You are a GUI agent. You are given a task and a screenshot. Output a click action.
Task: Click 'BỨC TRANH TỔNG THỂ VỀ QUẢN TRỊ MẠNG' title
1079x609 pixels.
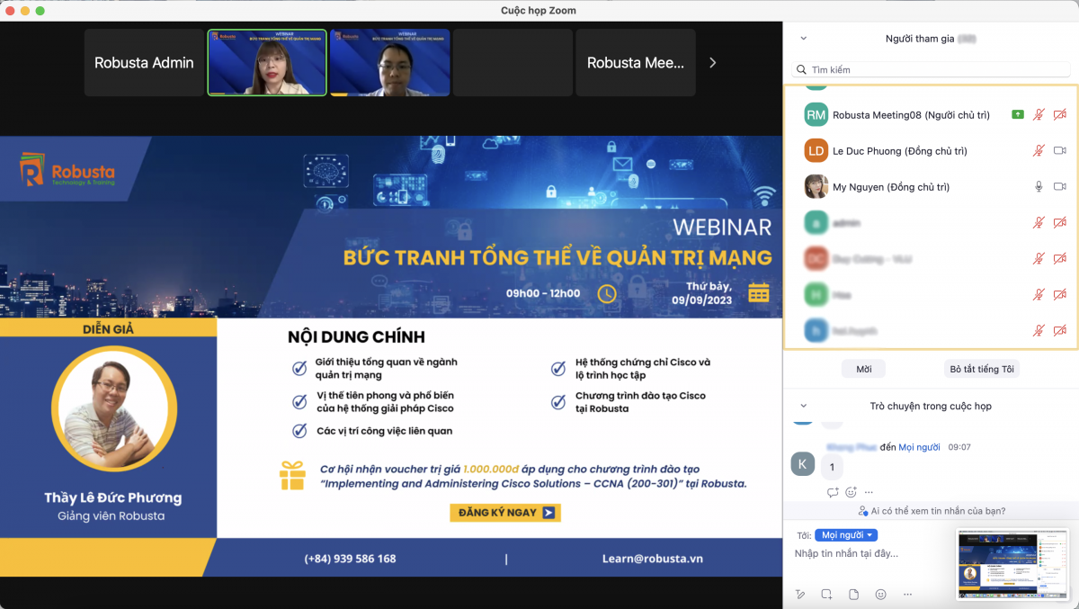click(x=557, y=258)
